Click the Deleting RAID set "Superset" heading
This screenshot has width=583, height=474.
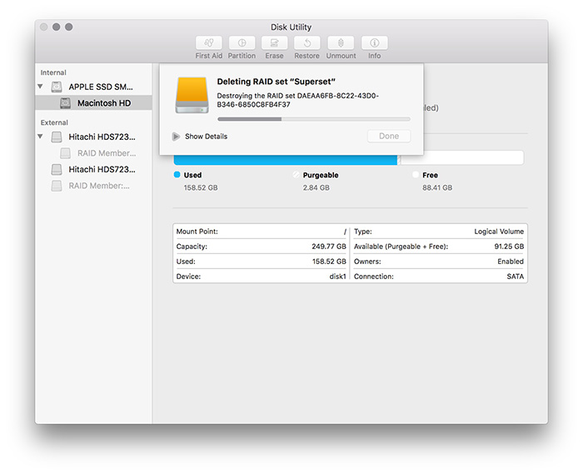(x=277, y=82)
